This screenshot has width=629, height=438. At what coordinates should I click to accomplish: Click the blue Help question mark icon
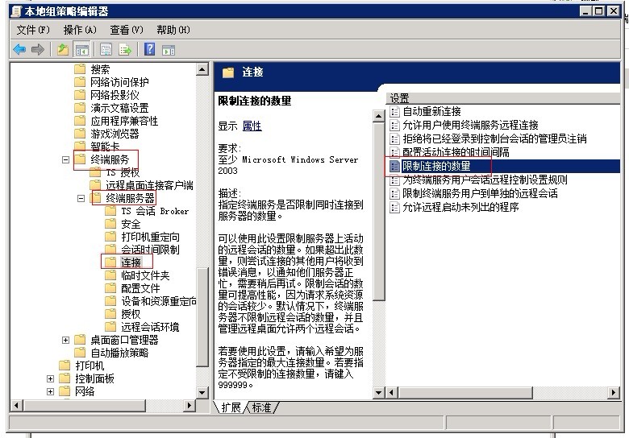150,49
